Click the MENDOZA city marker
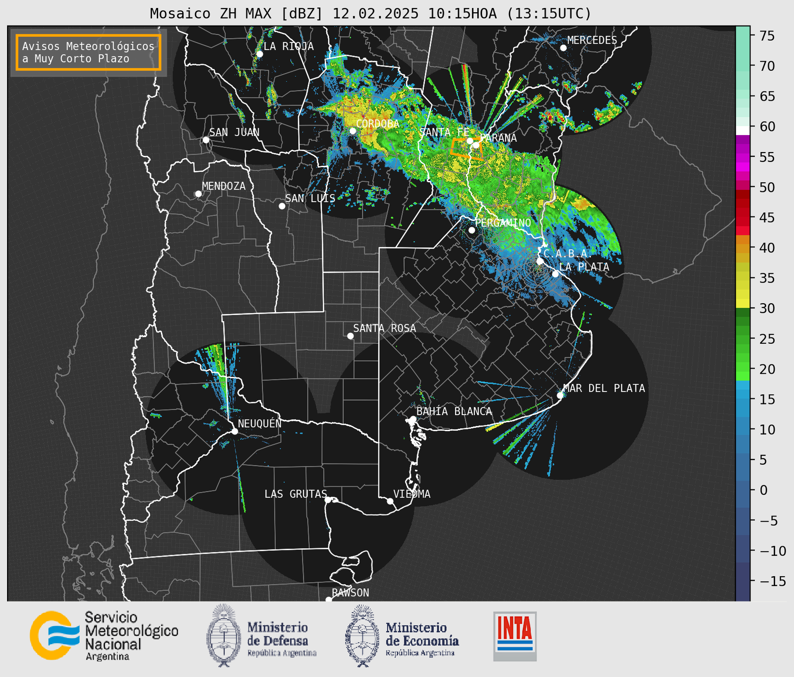 (198, 194)
